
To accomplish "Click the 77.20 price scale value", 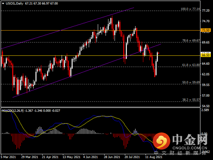I will pyautogui.click(x=206, y=11).
